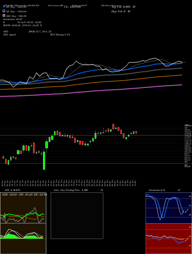Click the 'MACD: 1243.63, 1218.81, 24.82 D' line
Screen dimensions: 192x254
[23, 25]
